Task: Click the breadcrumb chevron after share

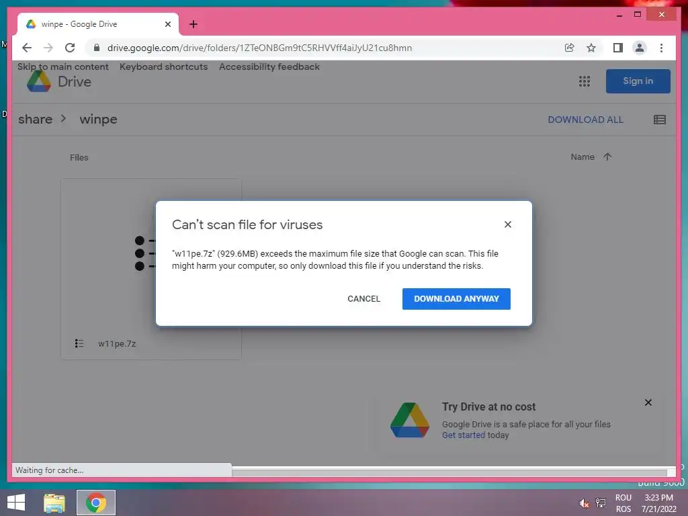Action: (64, 119)
